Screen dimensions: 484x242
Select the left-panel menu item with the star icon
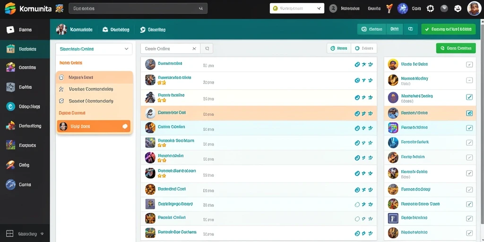tap(95, 89)
